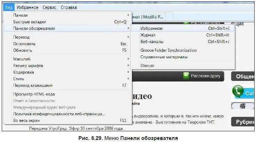256x142 pixels.
Task: Switch to Во весь экран mode
Action: coord(26,120)
